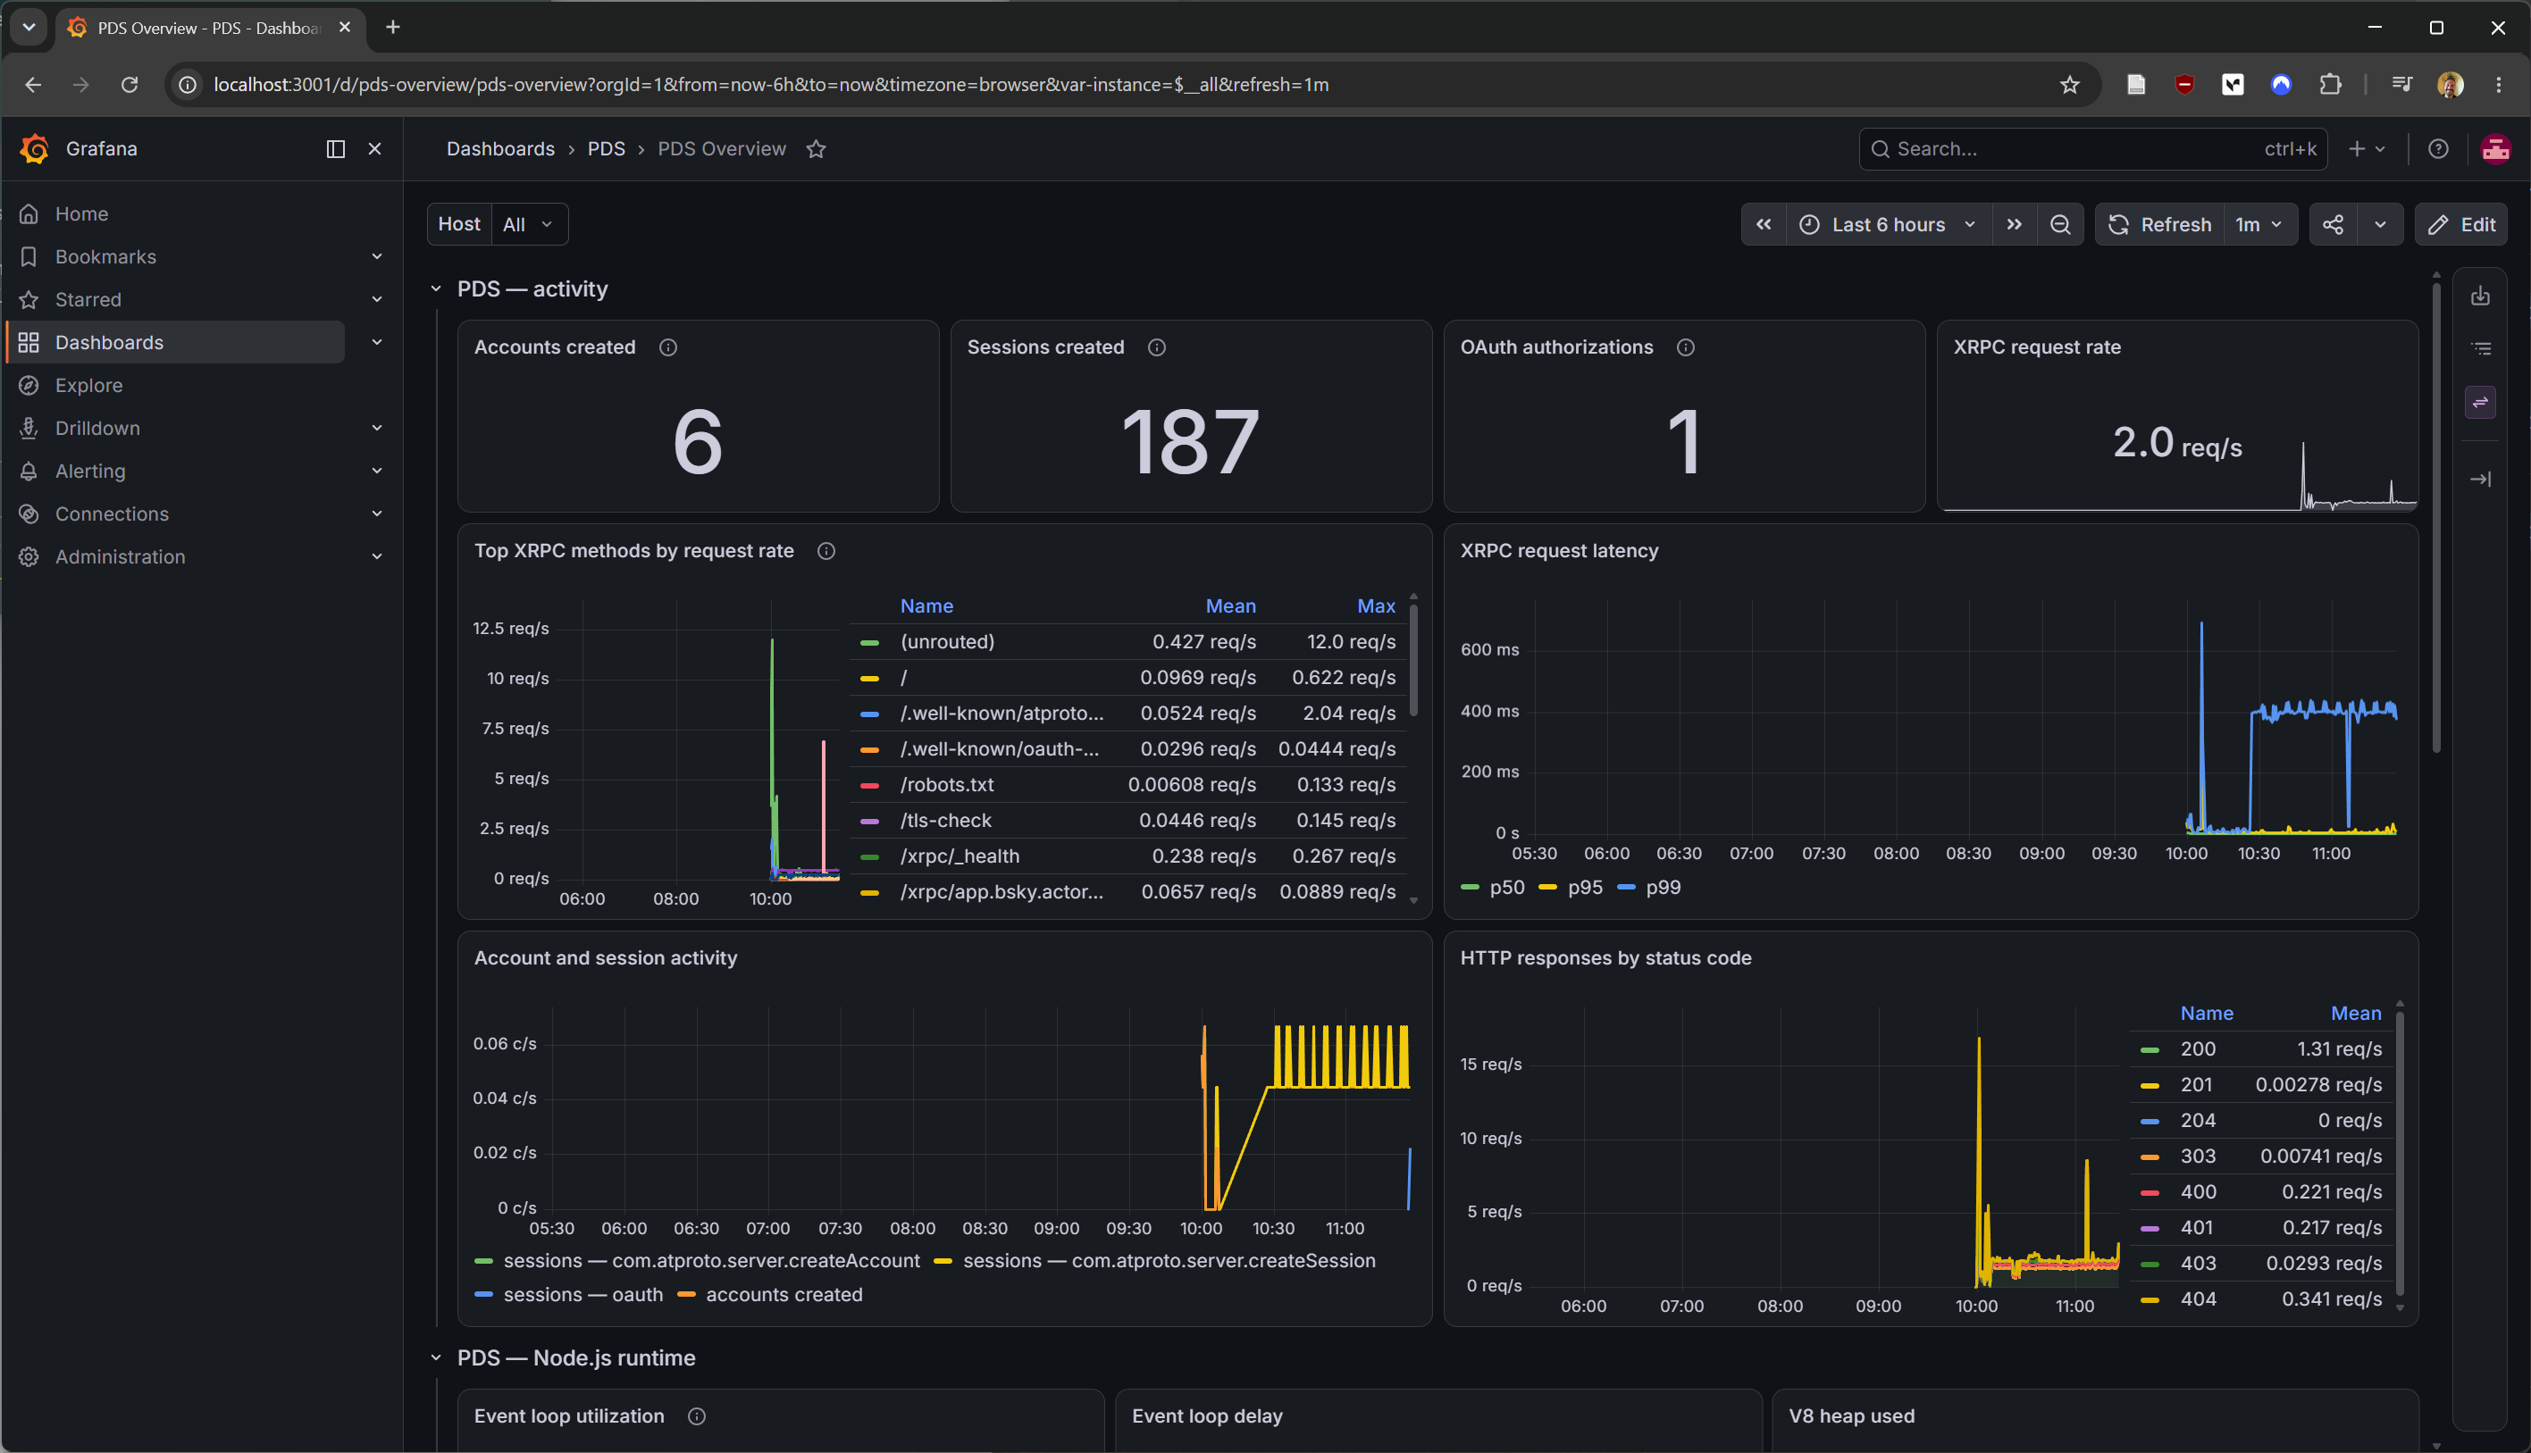The height and width of the screenshot is (1453, 2531).
Task: Open refresh interval 1m dropdown
Action: point(2259,224)
